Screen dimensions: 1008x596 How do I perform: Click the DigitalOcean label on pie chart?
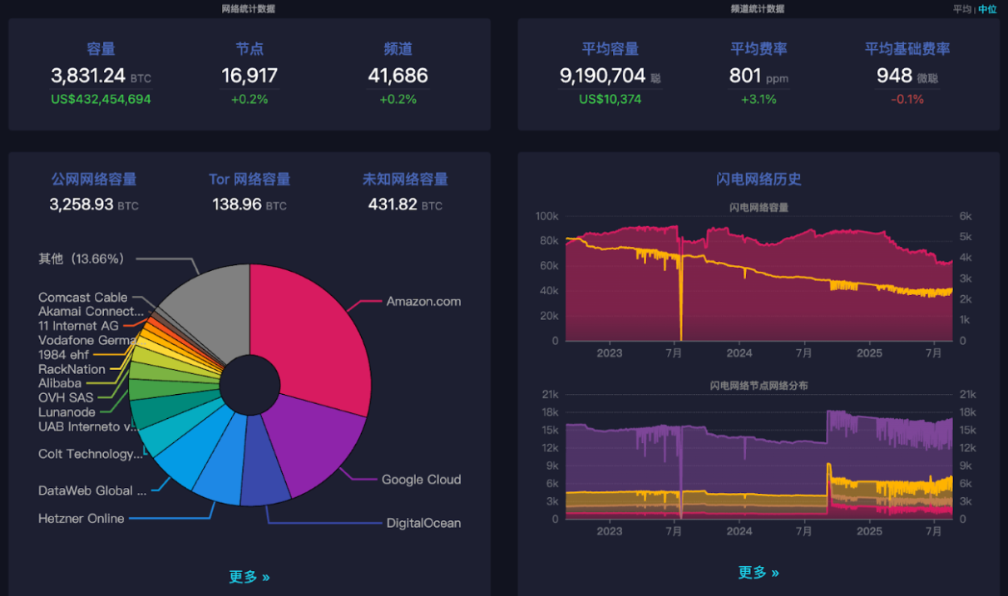pyautogui.click(x=423, y=523)
